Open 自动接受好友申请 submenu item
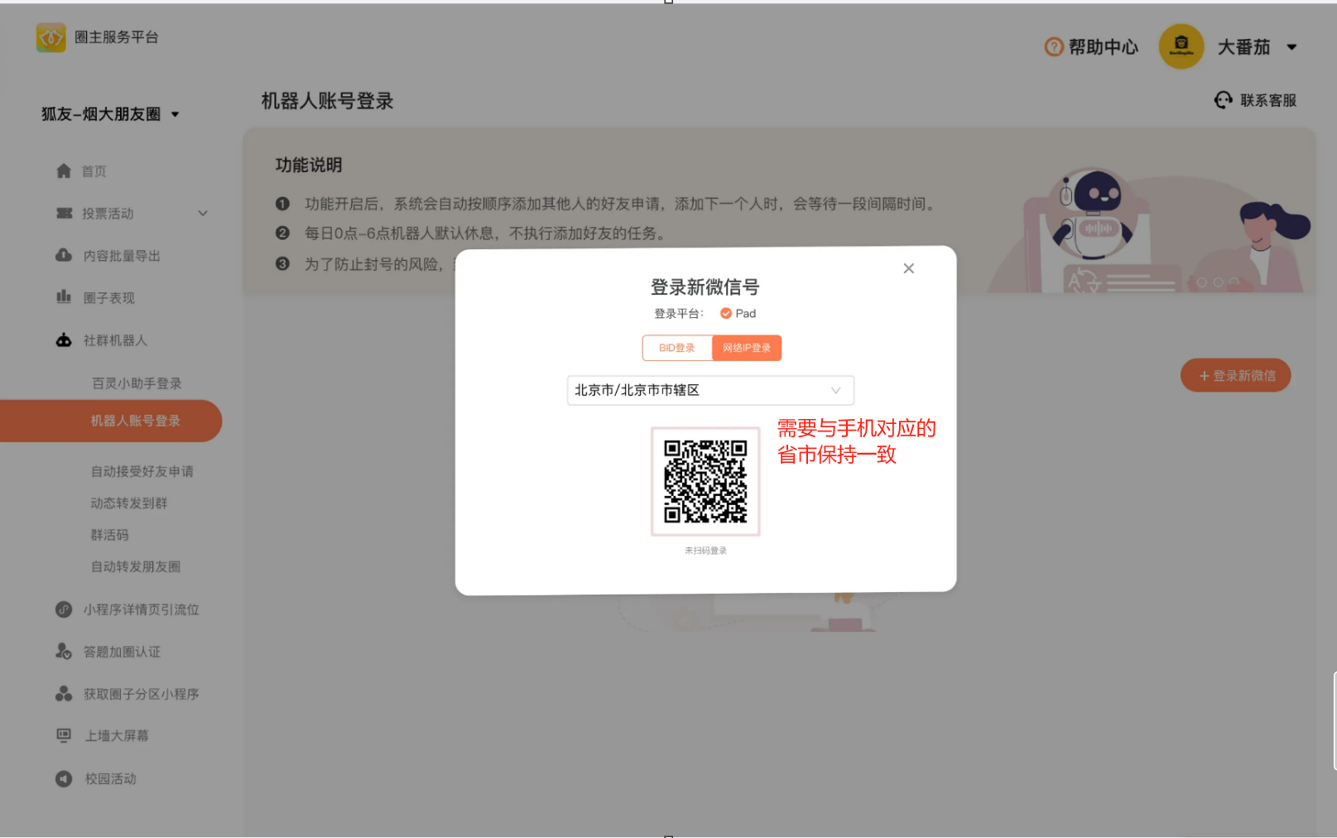This screenshot has width=1337, height=838. pos(142,471)
